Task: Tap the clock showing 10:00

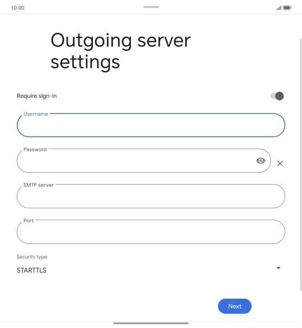Action: pos(17,8)
